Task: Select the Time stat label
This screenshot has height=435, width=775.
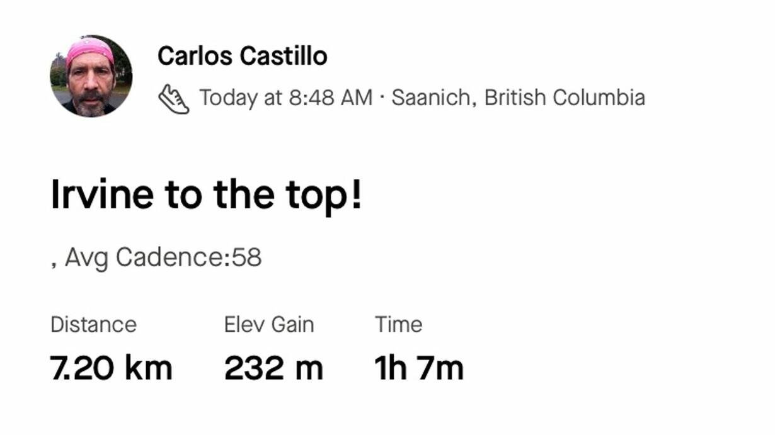Action: [x=399, y=325]
